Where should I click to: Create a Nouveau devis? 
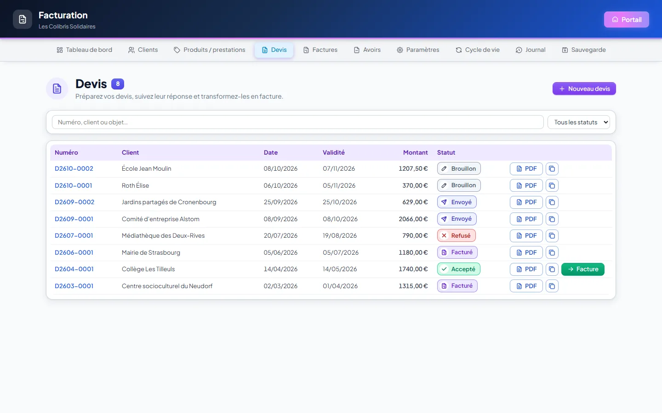coord(584,89)
